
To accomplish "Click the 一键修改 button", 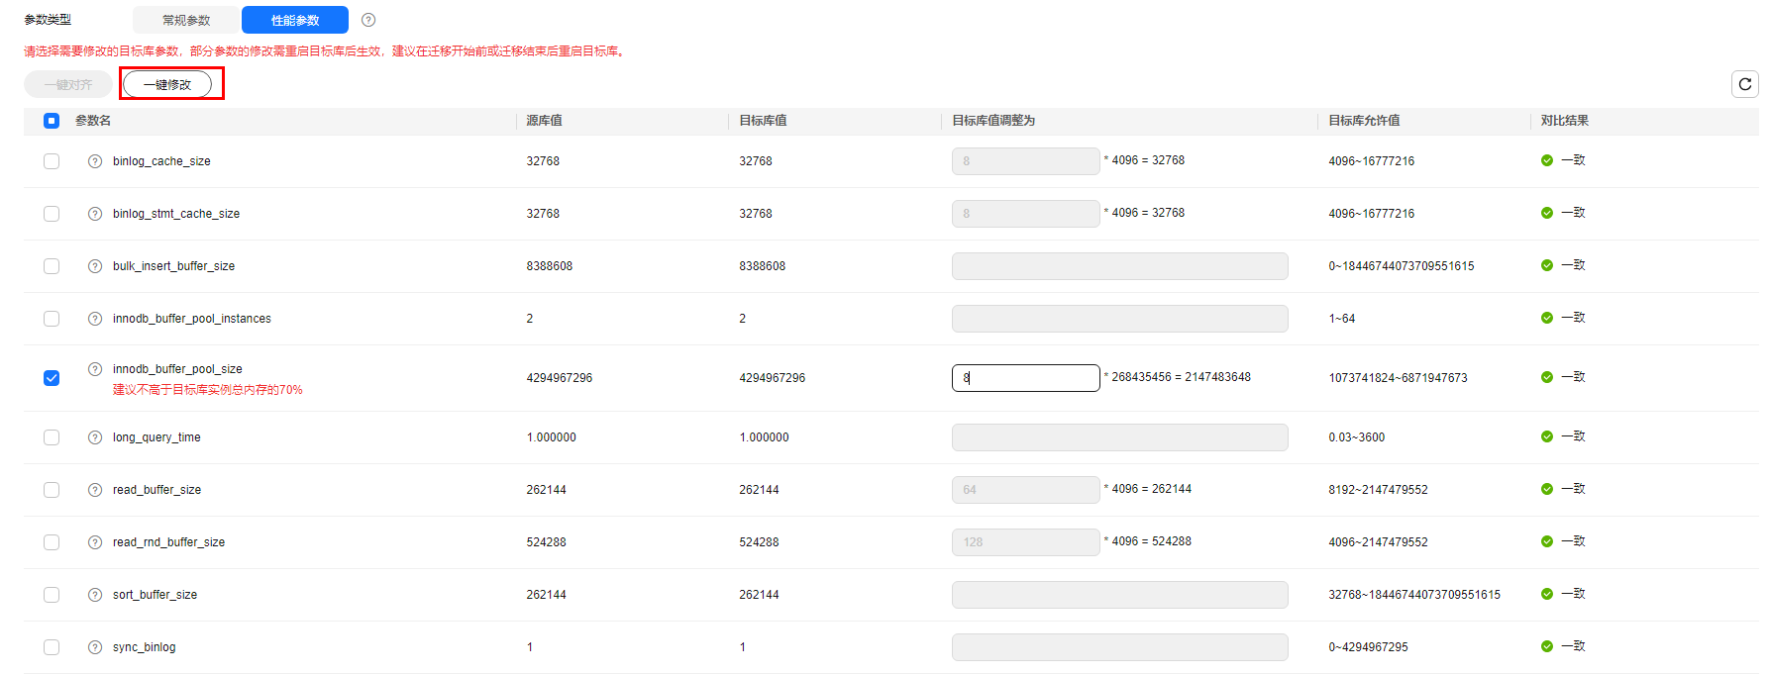I will coord(167,84).
